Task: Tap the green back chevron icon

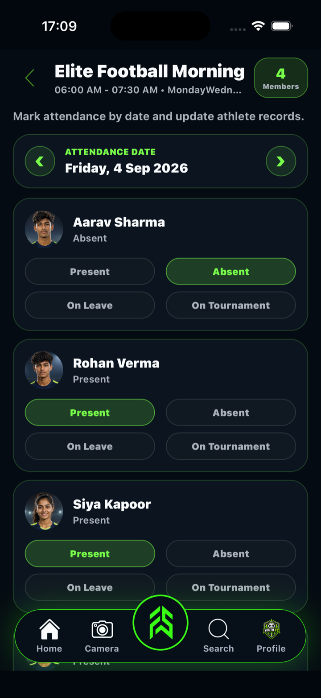Action: click(x=30, y=78)
